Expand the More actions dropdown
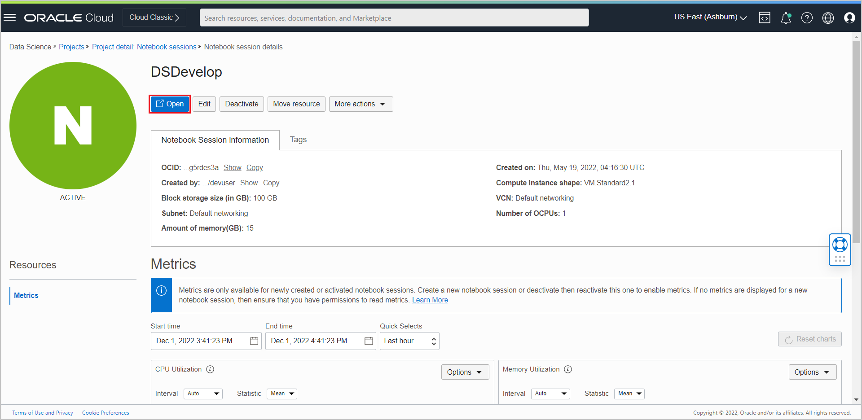 click(361, 104)
